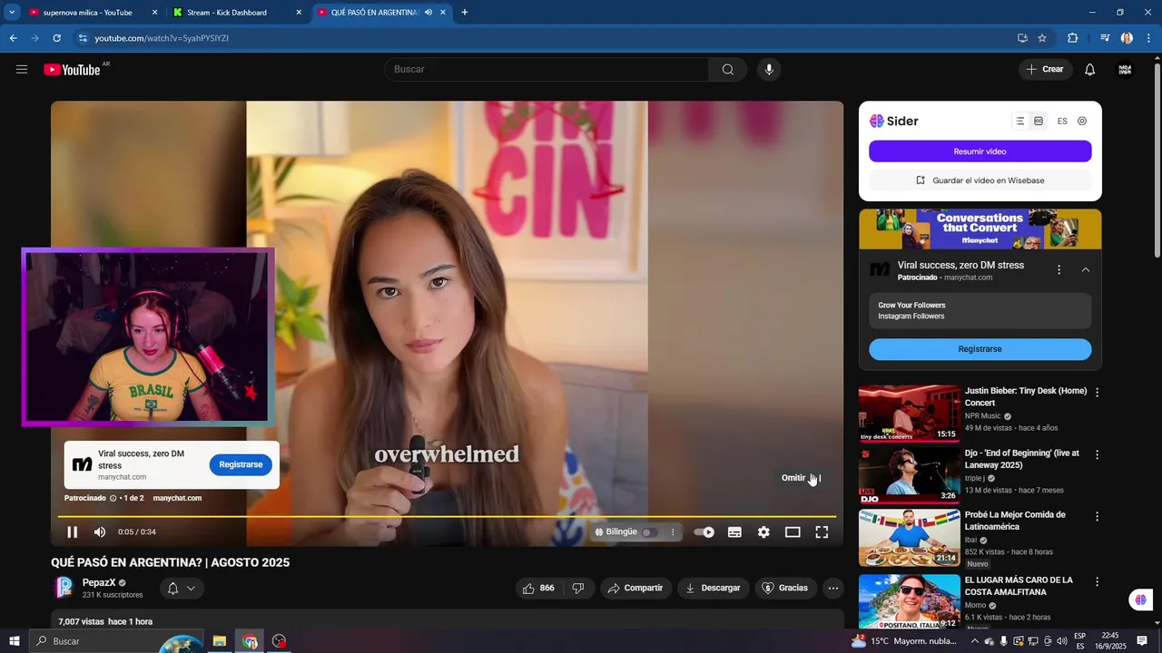Image resolution: width=1162 pixels, height=653 pixels.
Task: Click the Crear button
Action: point(1045,70)
